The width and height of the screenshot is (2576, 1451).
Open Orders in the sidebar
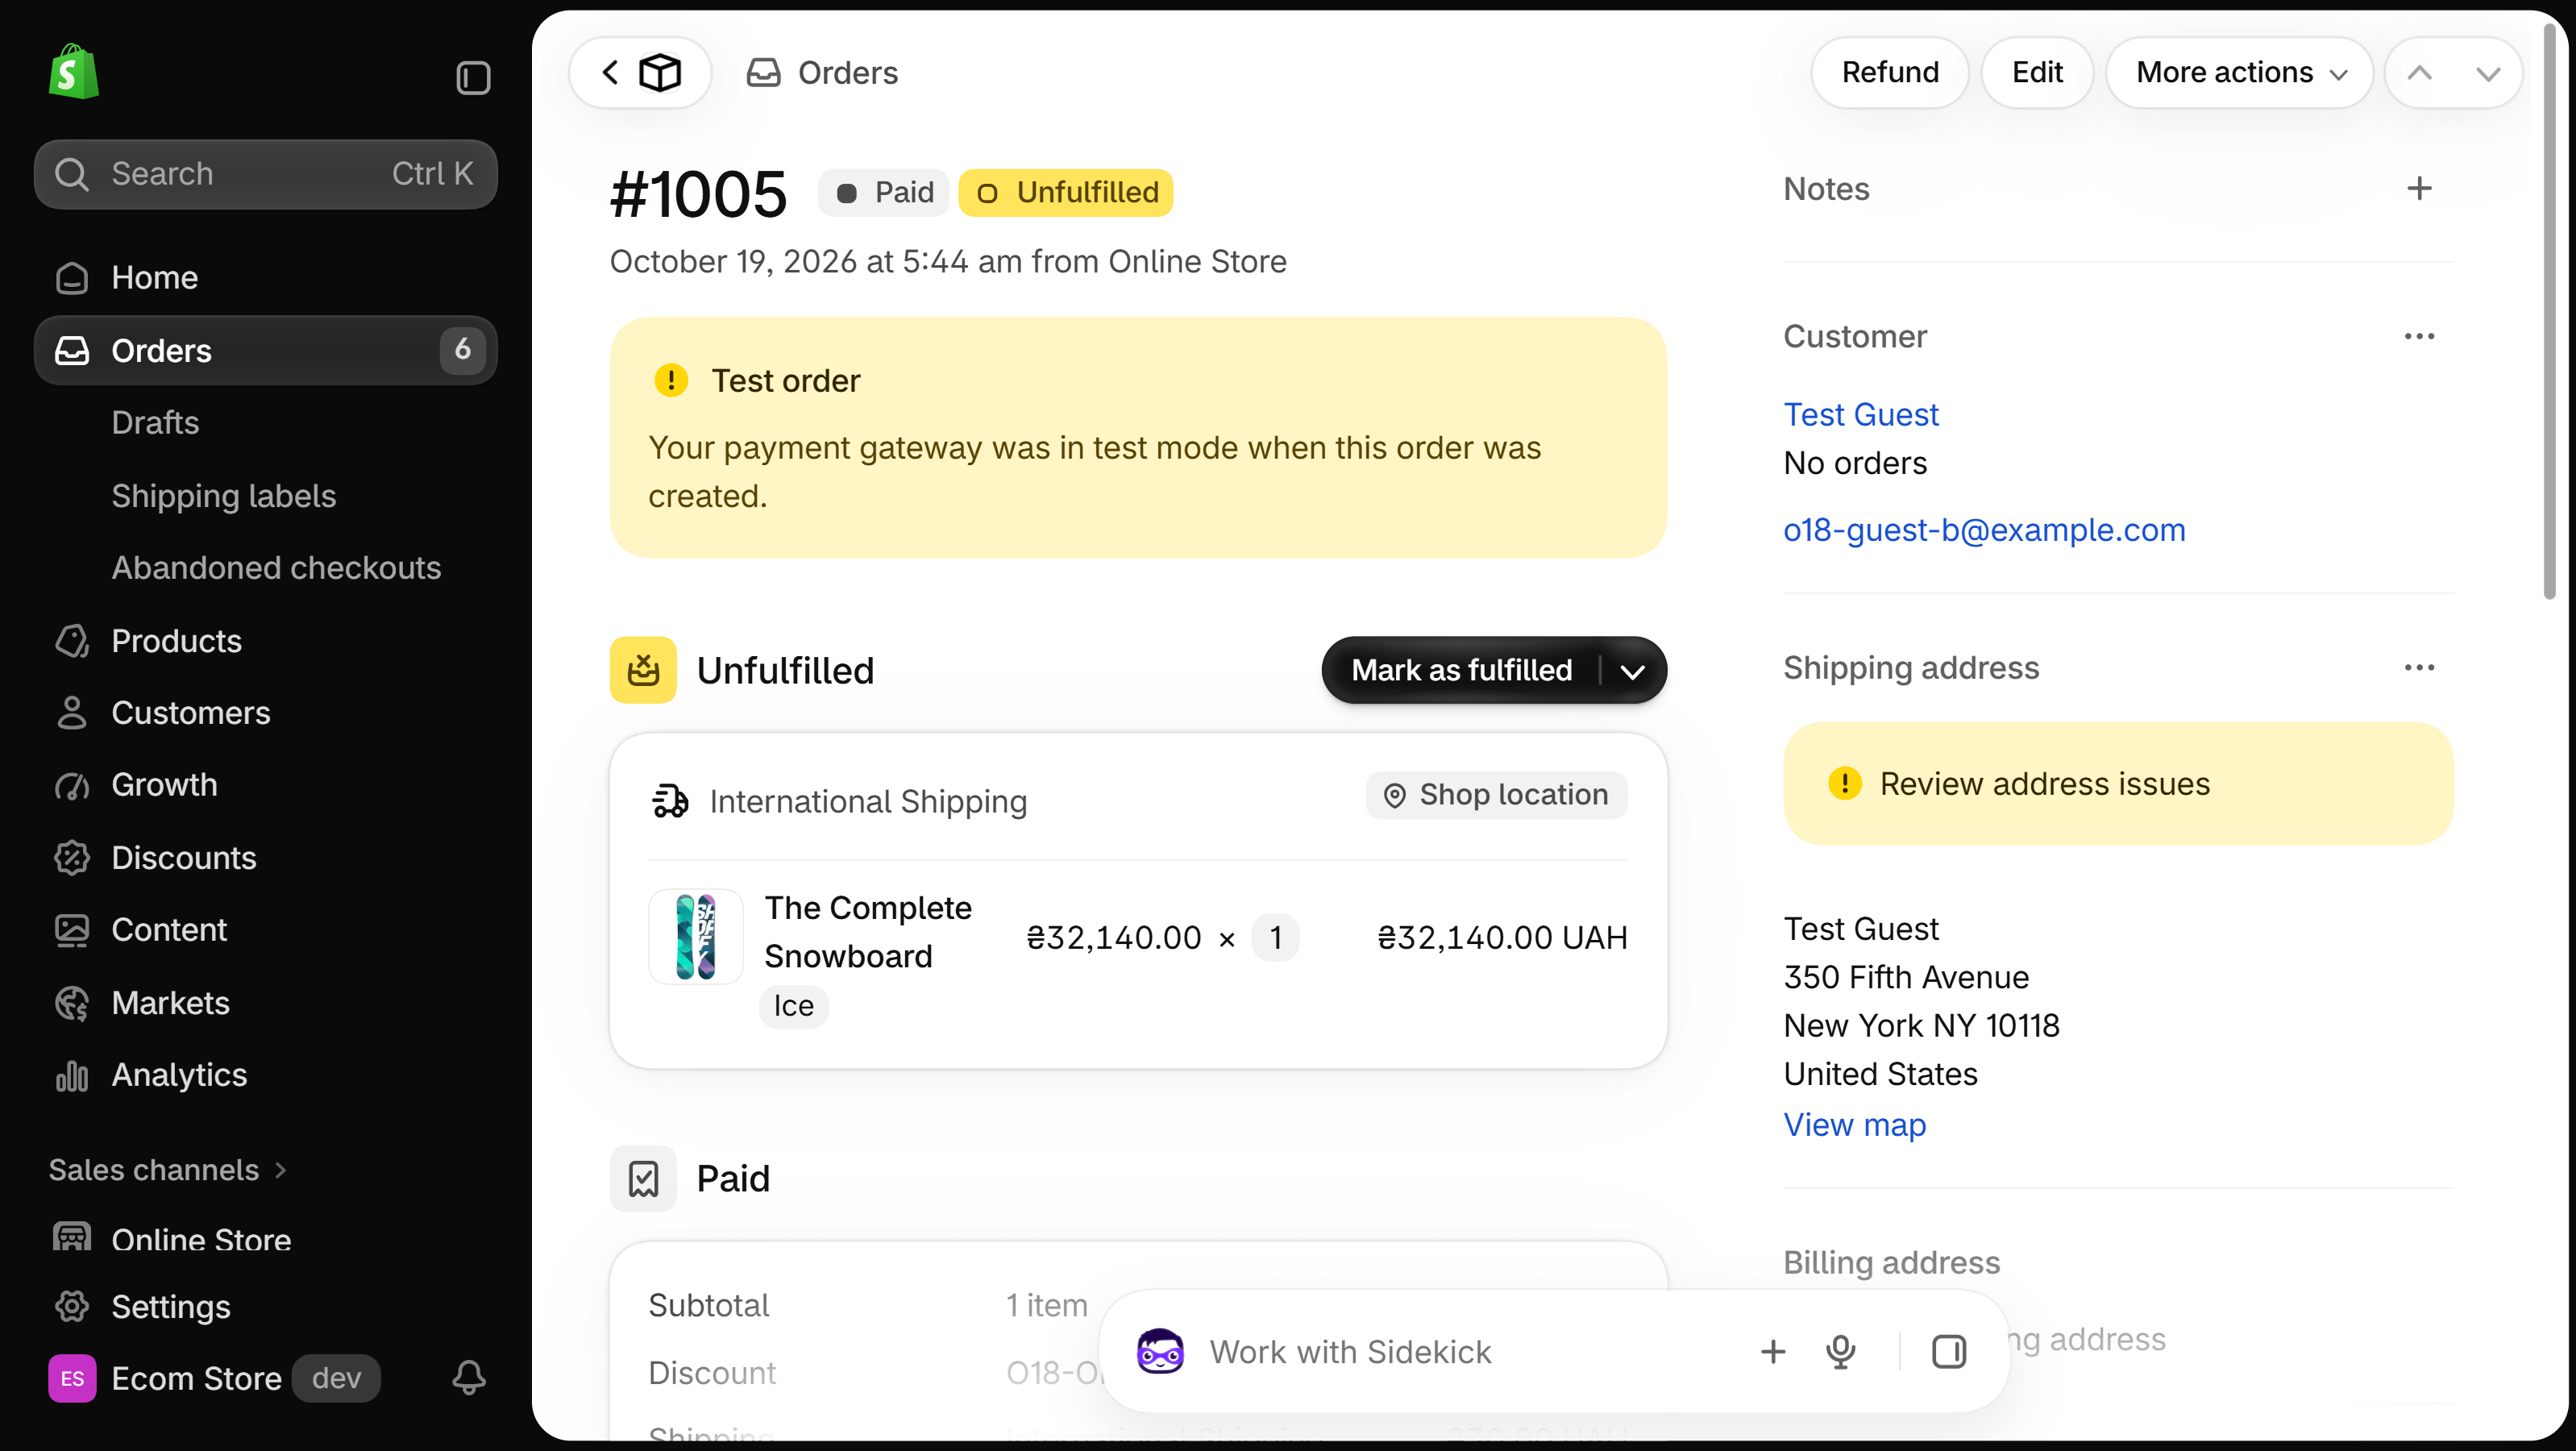coord(265,350)
